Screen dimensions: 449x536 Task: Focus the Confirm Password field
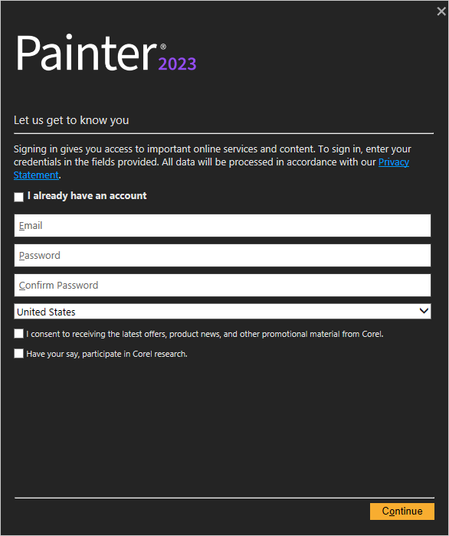(222, 285)
